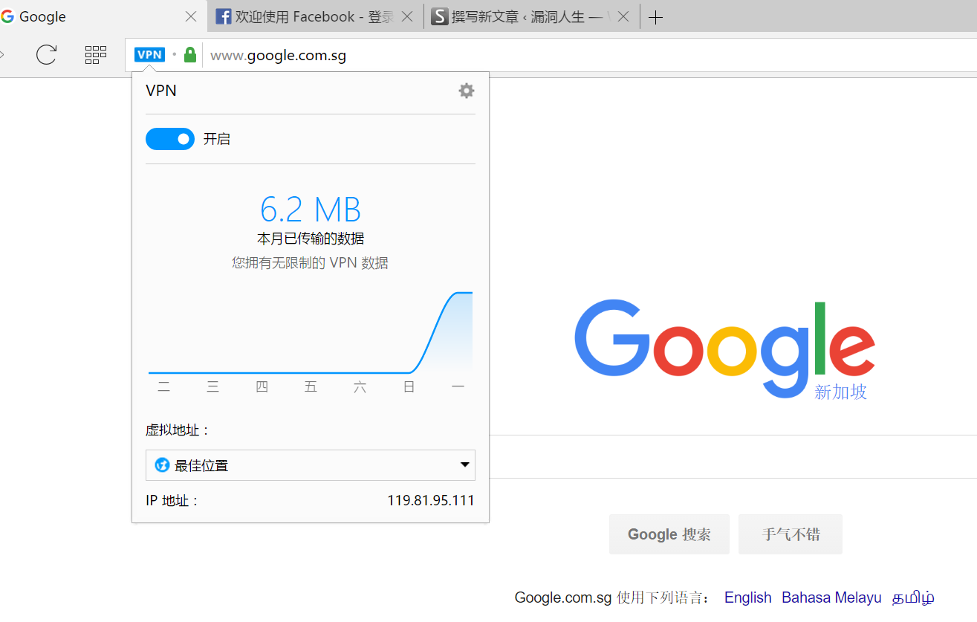Switch Google language to English
This screenshot has width=977, height=622.
748,597
